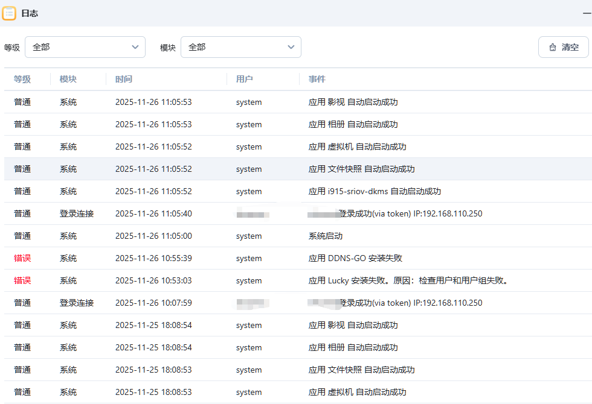
Task: Click the 事件 column header
Action: pyautogui.click(x=317, y=79)
